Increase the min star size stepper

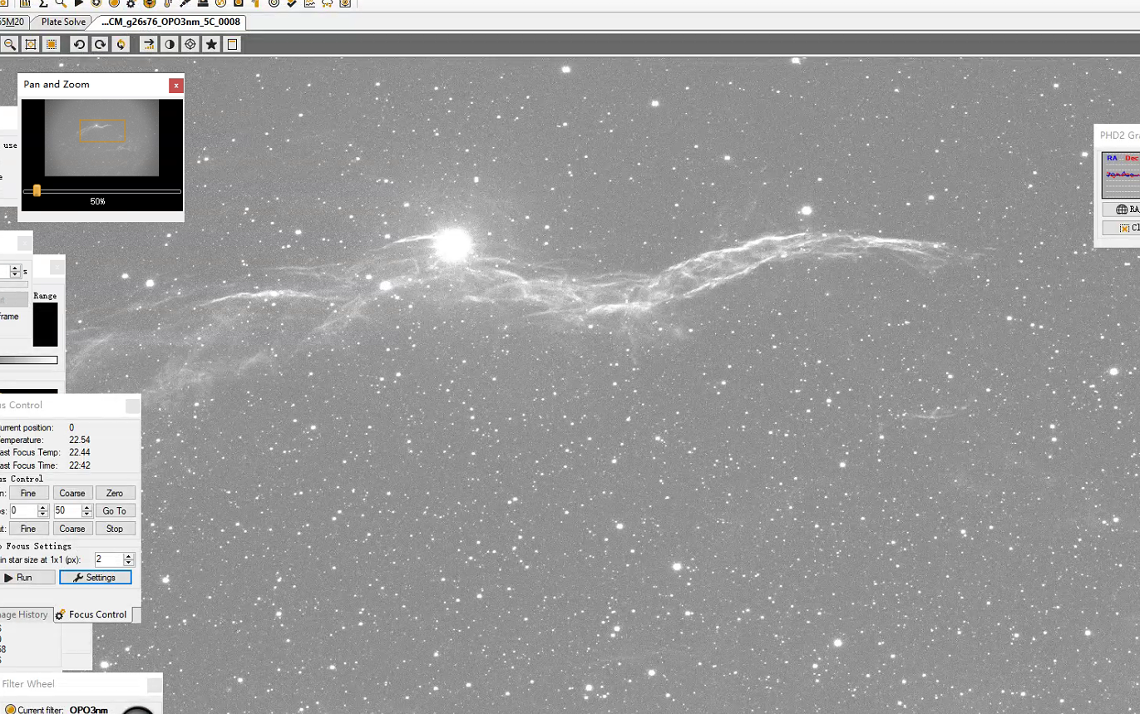[x=128, y=556]
